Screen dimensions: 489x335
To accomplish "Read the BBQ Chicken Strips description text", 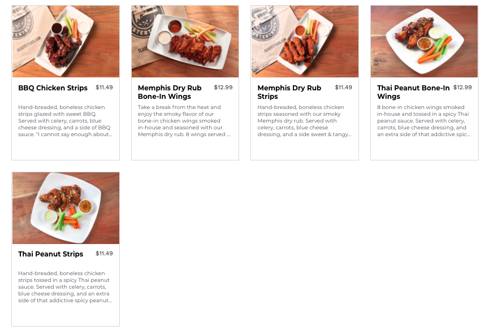I will point(65,121).
